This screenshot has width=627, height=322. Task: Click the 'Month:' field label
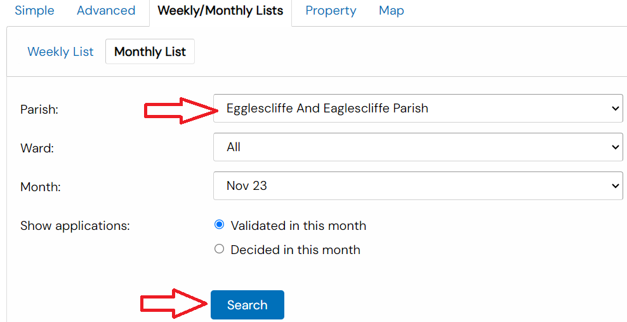tap(41, 187)
